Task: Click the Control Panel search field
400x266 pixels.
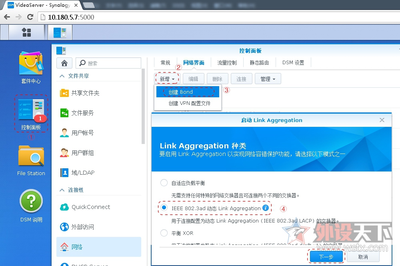Action: pyautogui.click(x=108, y=63)
